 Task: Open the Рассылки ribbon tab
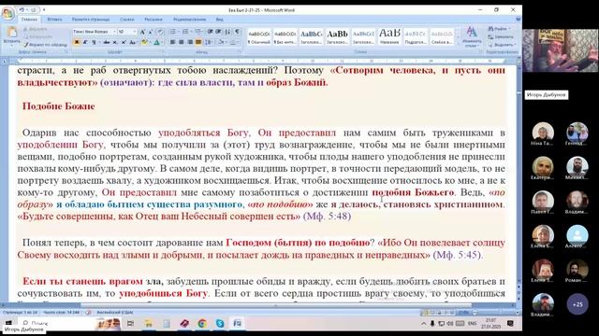tap(153, 19)
